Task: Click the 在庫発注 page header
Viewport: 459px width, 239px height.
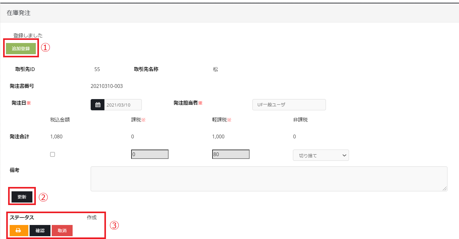Action: click(x=19, y=13)
